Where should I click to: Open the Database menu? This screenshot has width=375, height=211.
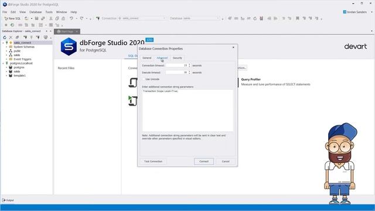coord(35,12)
